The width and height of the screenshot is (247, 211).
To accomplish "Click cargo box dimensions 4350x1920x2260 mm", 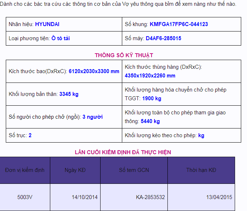I will pyautogui.click(x=150, y=76).
